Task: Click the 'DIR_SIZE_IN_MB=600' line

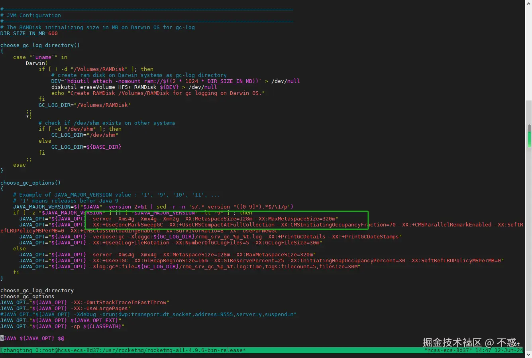Action: coord(29,33)
